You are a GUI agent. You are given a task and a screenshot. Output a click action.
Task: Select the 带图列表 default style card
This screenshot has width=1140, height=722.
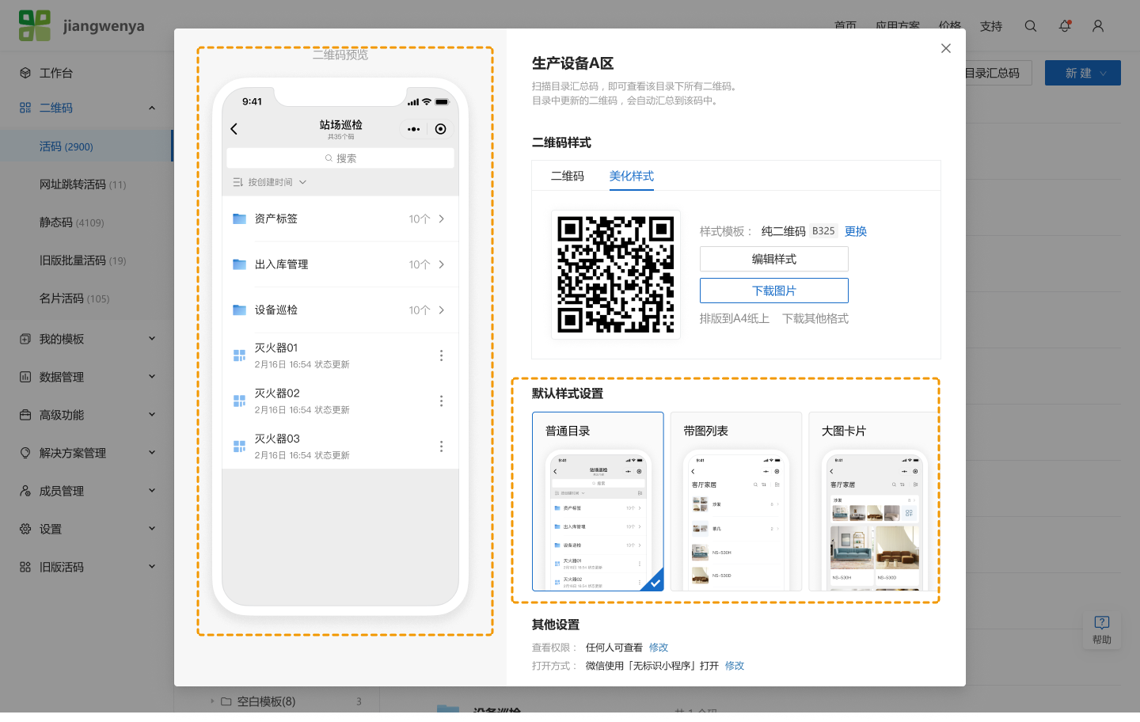tap(736, 501)
